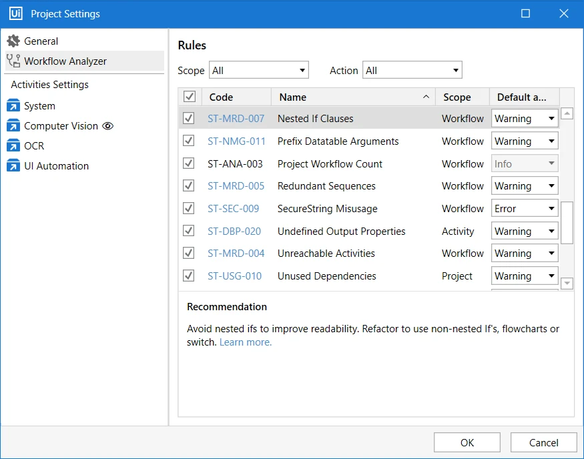Open the Learn more link

[246, 342]
